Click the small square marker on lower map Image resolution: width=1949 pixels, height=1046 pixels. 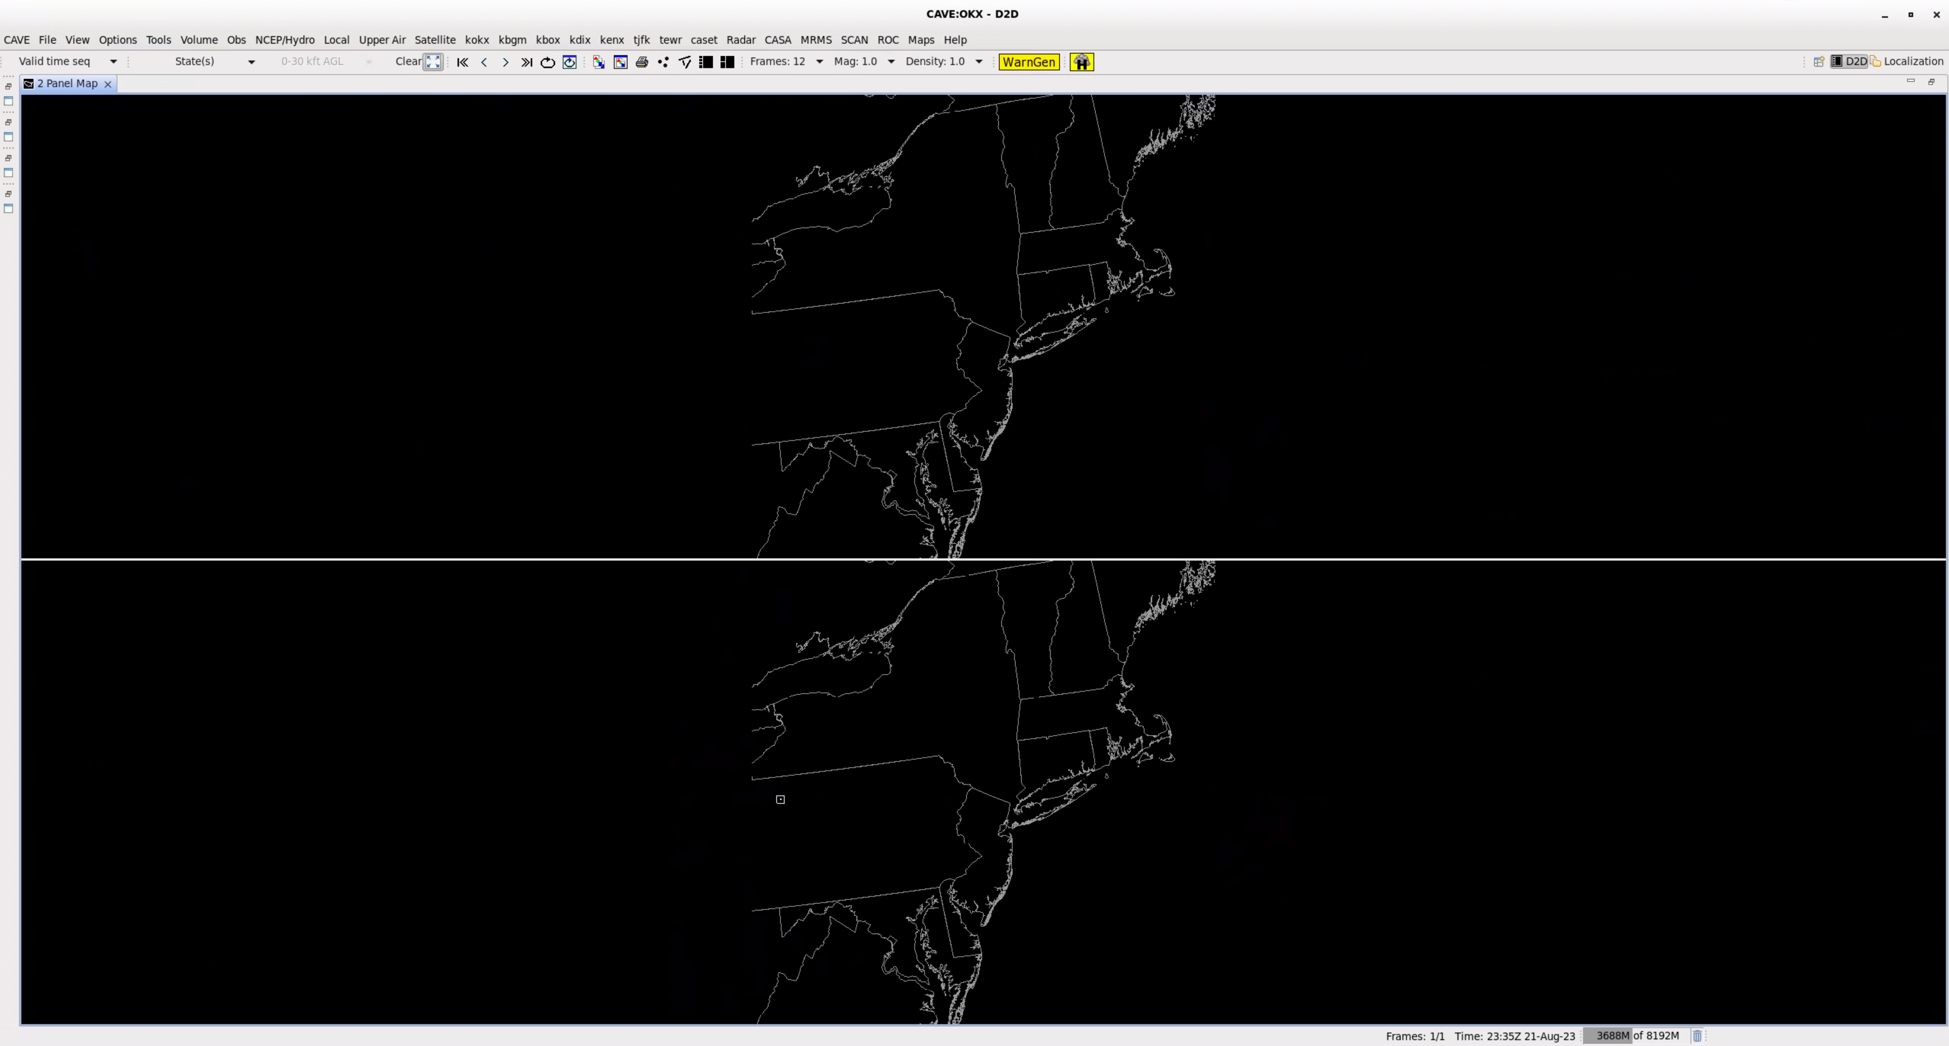point(780,799)
